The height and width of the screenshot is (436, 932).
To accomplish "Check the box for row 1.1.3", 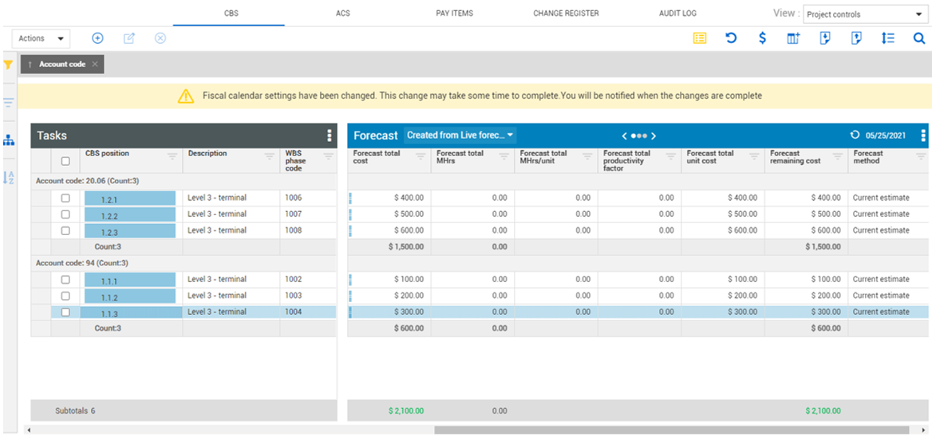I will coord(65,312).
